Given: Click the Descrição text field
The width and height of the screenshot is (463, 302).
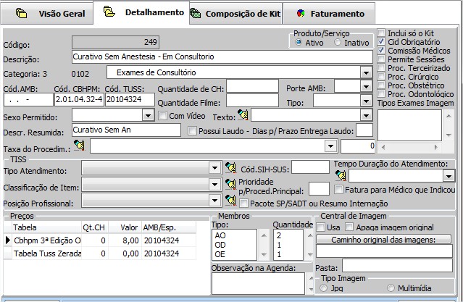Looking at the screenshot, I should pos(222,57).
